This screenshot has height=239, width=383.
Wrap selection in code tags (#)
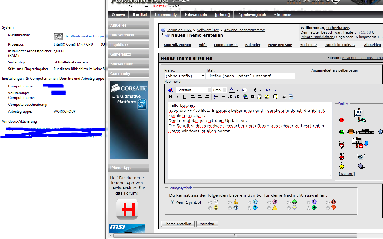click(x=284, y=97)
